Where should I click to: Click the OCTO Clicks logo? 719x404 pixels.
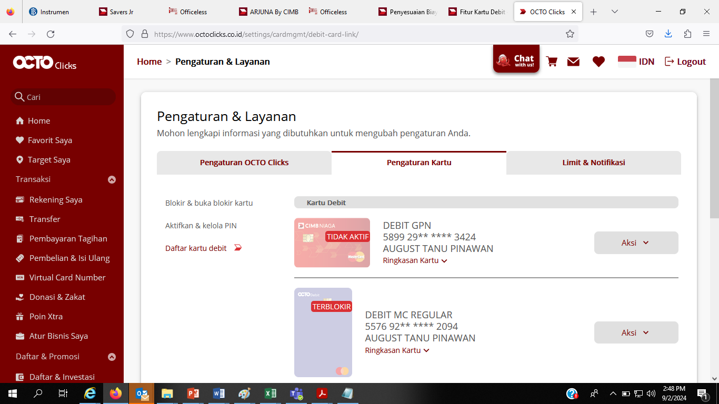coord(45,63)
